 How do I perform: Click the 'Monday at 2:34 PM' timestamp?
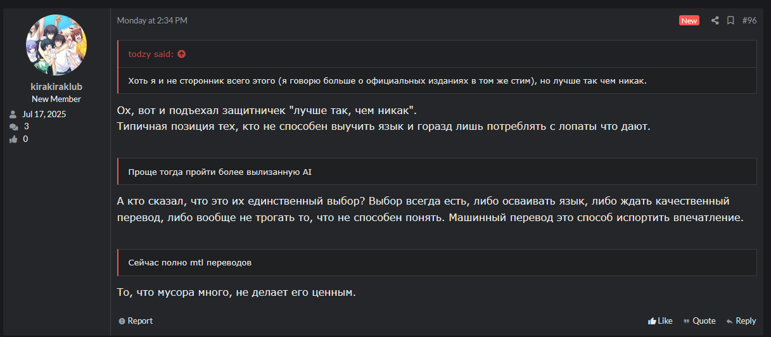point(152,20)
